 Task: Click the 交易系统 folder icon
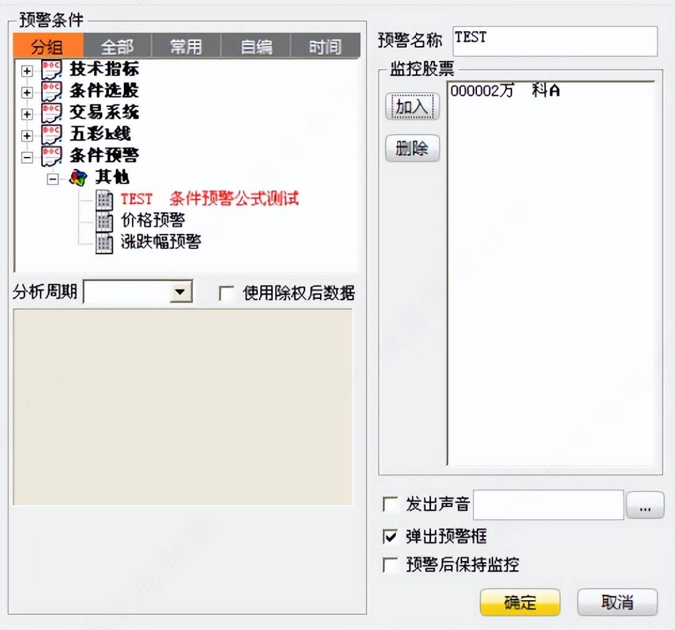(52, 113)
